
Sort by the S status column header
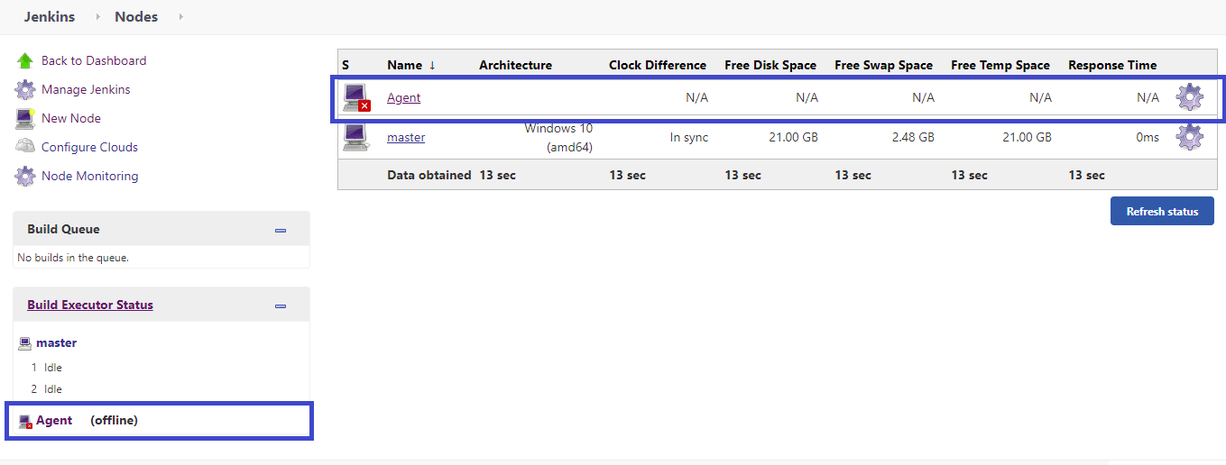pyautogui.click(x=346, y=65)
